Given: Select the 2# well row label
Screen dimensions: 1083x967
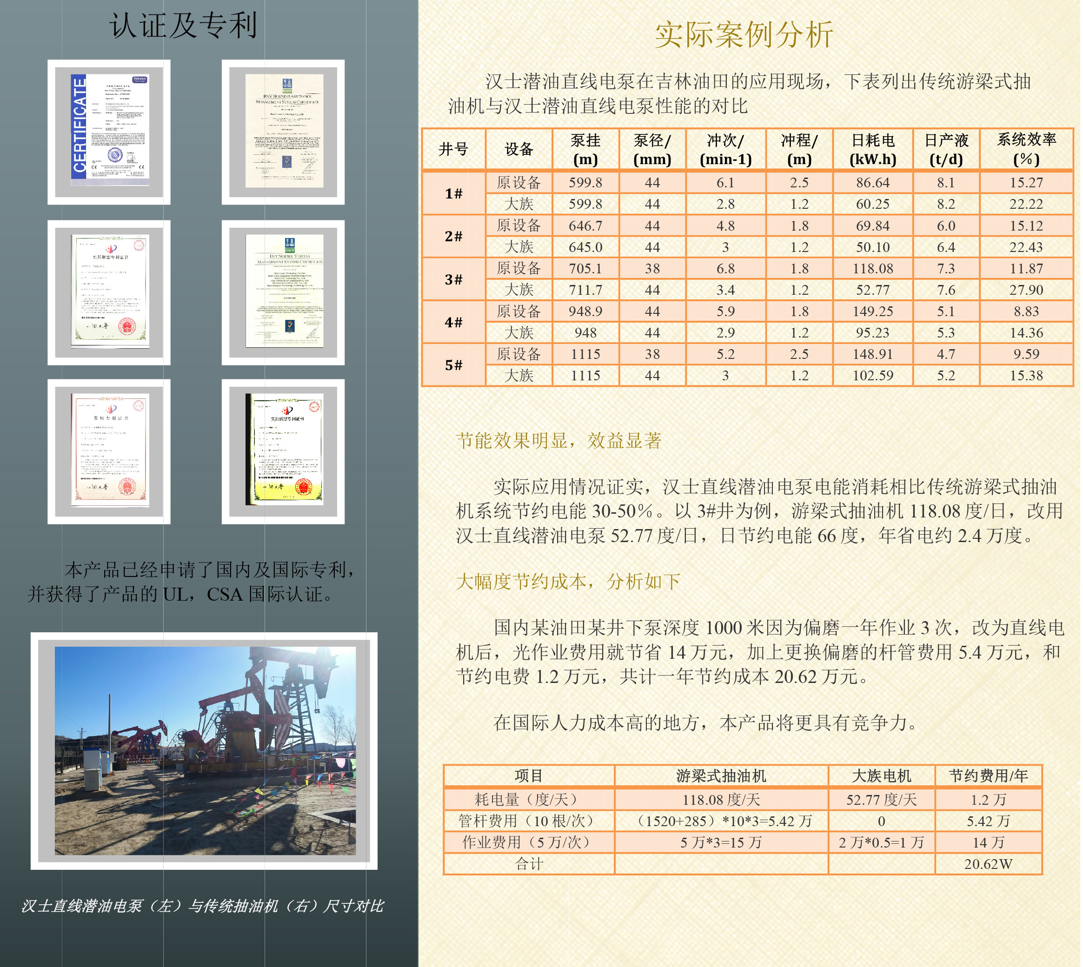Looking at the screenshot, I should (x=454, y=237).
